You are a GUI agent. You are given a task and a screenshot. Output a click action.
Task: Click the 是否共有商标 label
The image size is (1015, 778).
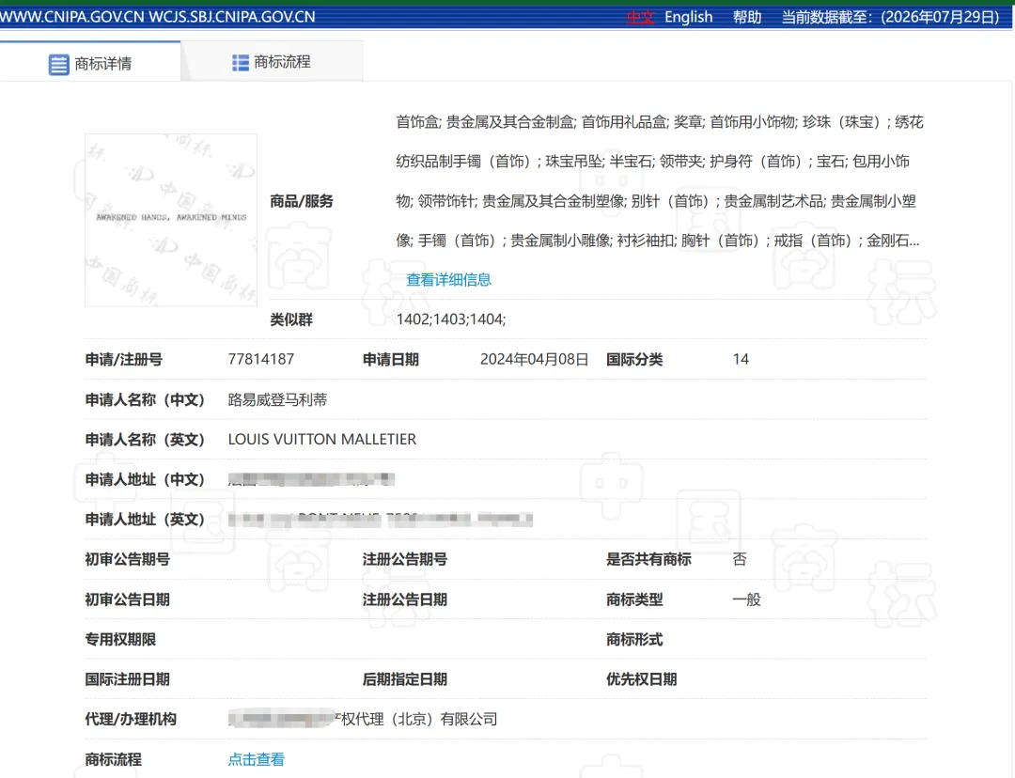pos(648,559)
